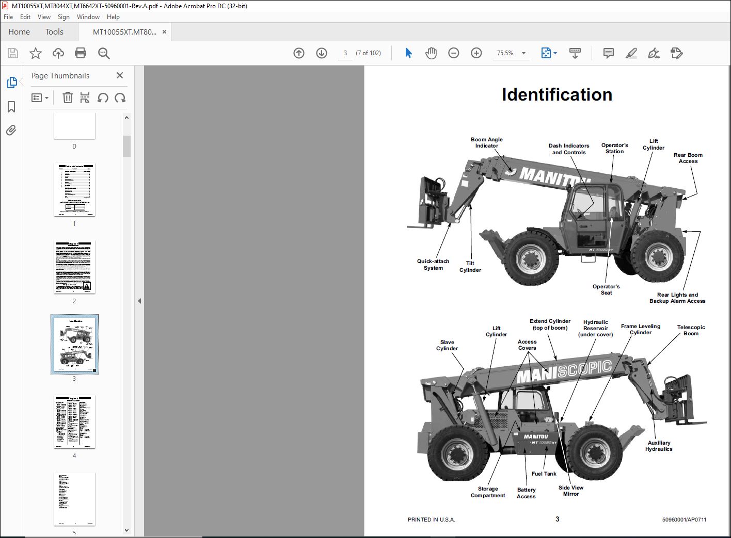Select page thumbnail 5
Viewport: 731px width, 538px height.
coord(74,499)
